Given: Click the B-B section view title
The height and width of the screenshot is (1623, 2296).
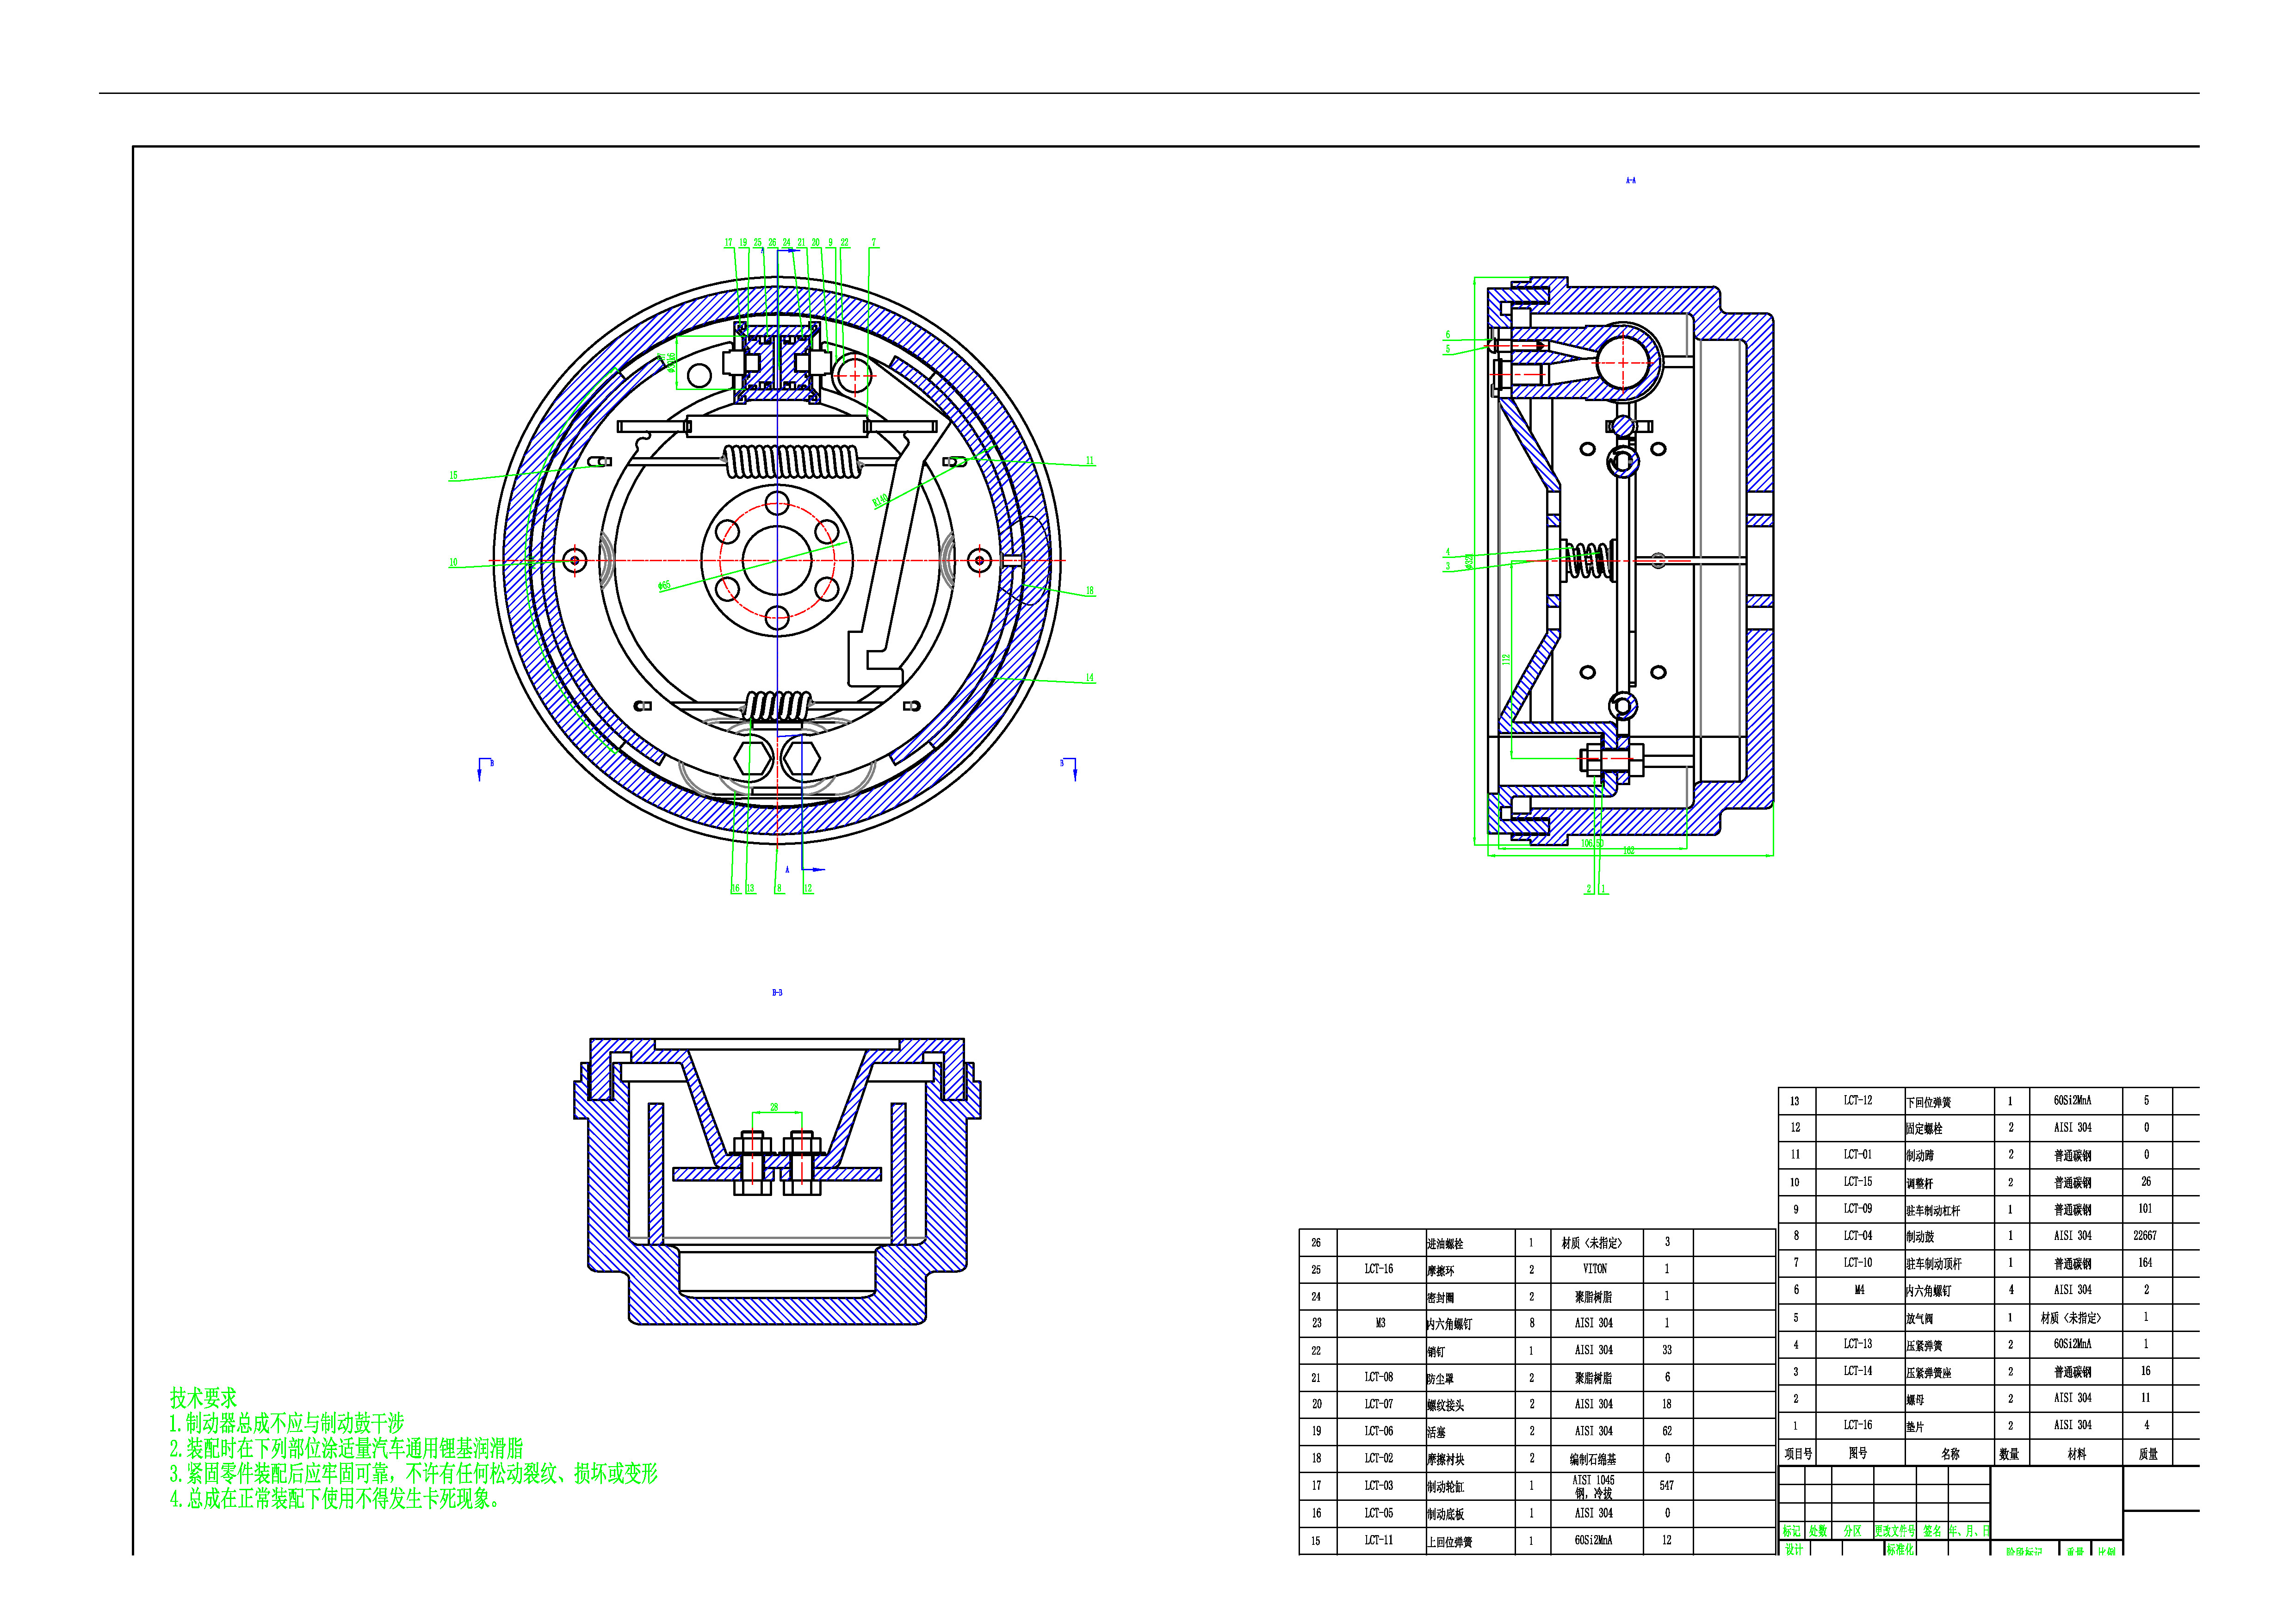Looking at the screenshot, I should coord(777,993).
